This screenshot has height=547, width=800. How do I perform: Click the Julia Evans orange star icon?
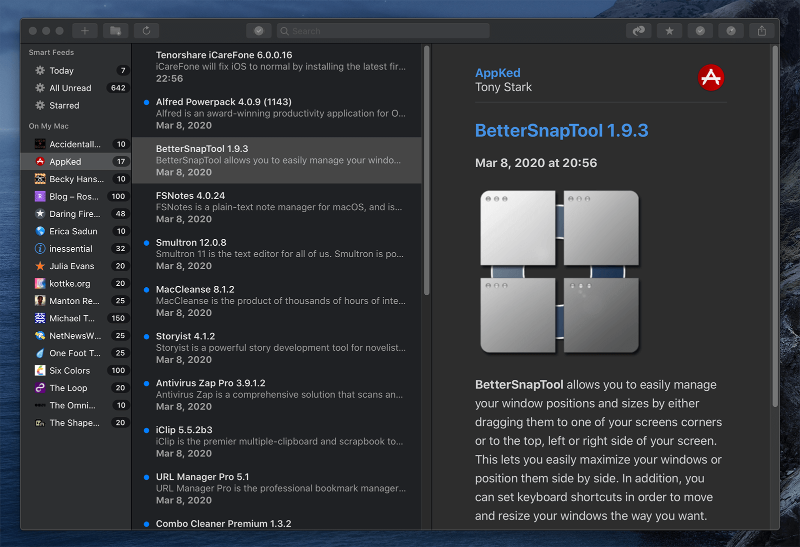40,266
